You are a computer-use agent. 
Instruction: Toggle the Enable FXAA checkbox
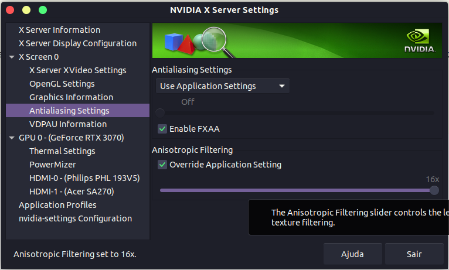coord(162,129)
